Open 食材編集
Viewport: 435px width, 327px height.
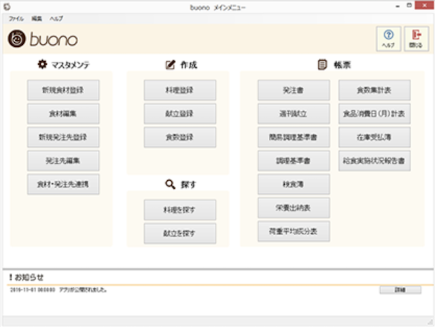click(63, 114)
